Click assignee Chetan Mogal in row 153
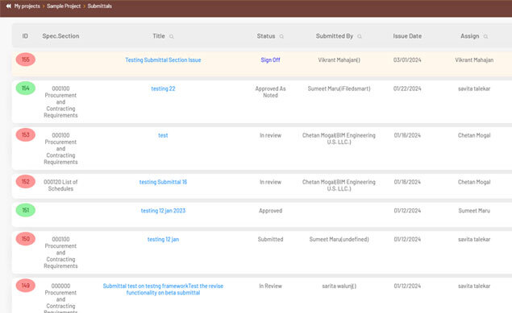The width and height of the screenshot is (512, 313). (474, 135)
